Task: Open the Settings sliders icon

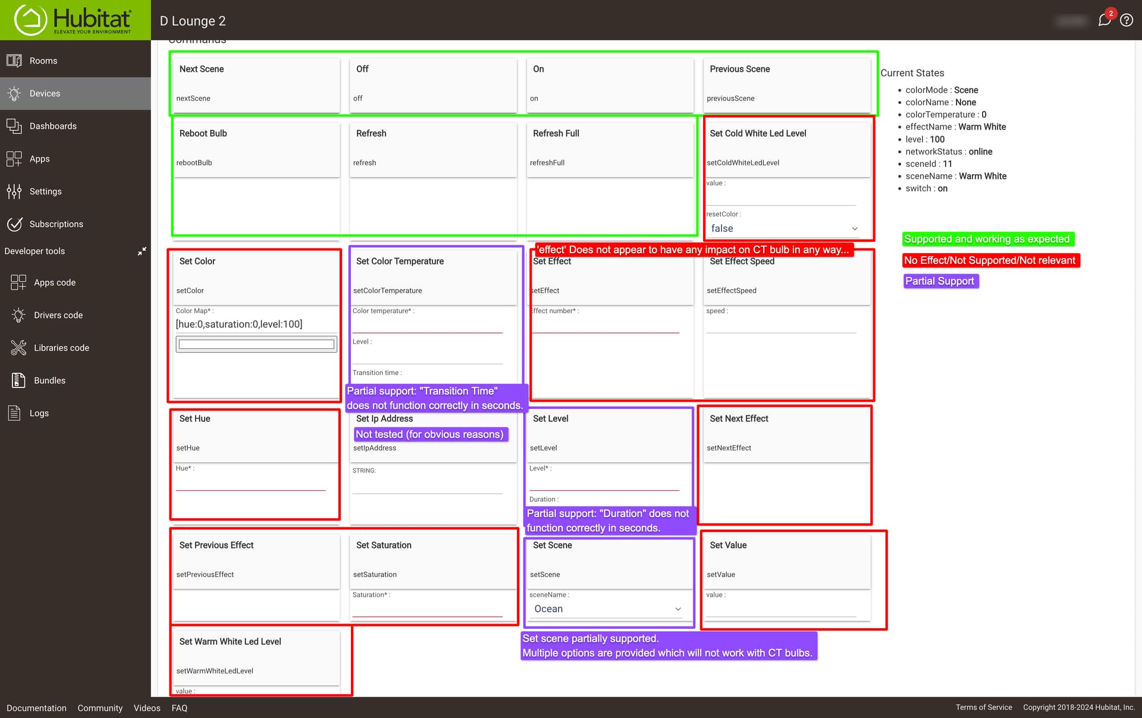Action: tap(14, 191)
